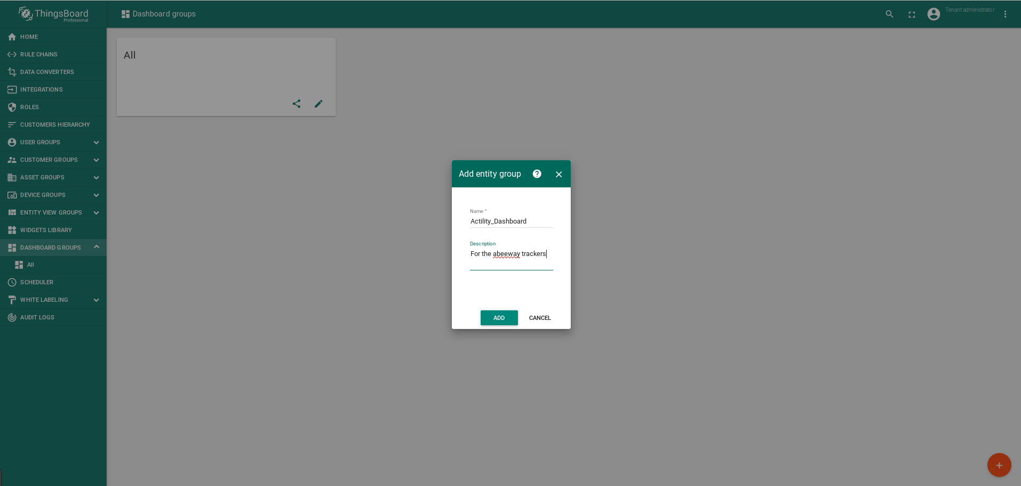Click the Description text area
Image resolution: width=1021 pixels, height=486 pixels.
(511, 259)
